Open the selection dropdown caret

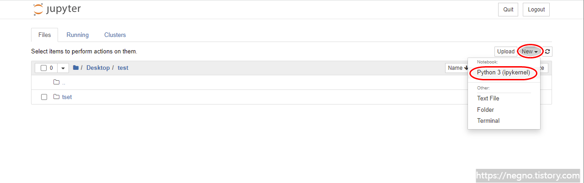tap(63, 68)
